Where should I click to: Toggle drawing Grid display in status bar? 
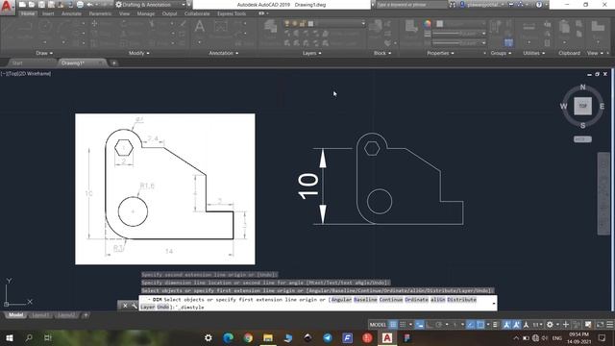point(393,325)
